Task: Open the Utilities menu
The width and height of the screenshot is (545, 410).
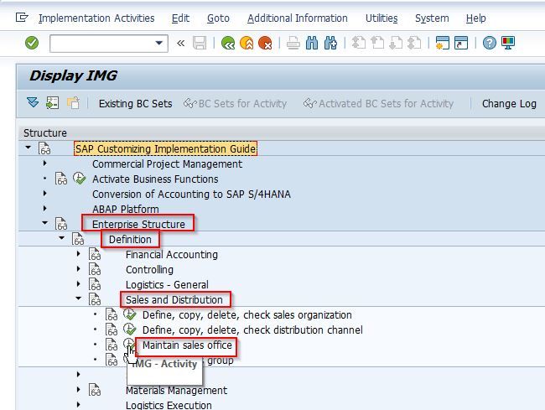Action: click(381, 18)
